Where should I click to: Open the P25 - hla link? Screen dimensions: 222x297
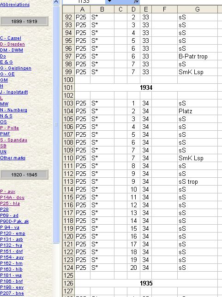click(10, 204)
